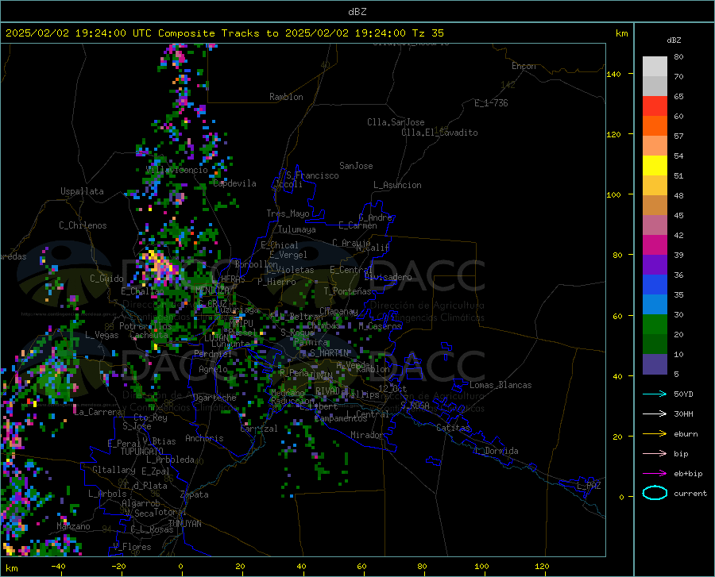This screenshot has width=715, height=577.
Task: Click the Zapata map label
Action: click(195, 494)
